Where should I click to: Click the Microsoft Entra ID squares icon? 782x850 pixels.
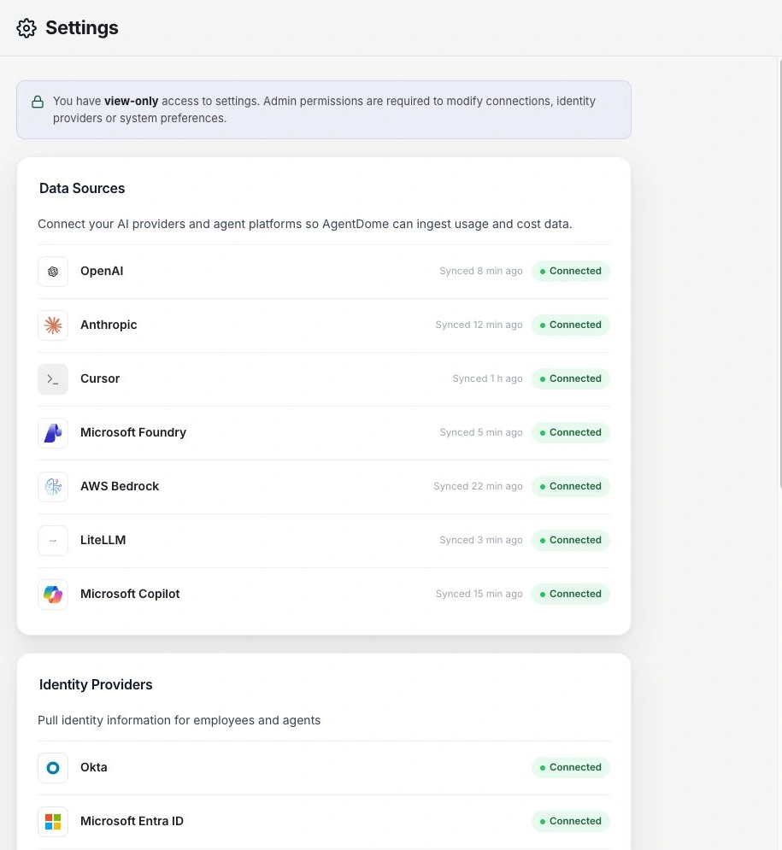pos(53,821)
